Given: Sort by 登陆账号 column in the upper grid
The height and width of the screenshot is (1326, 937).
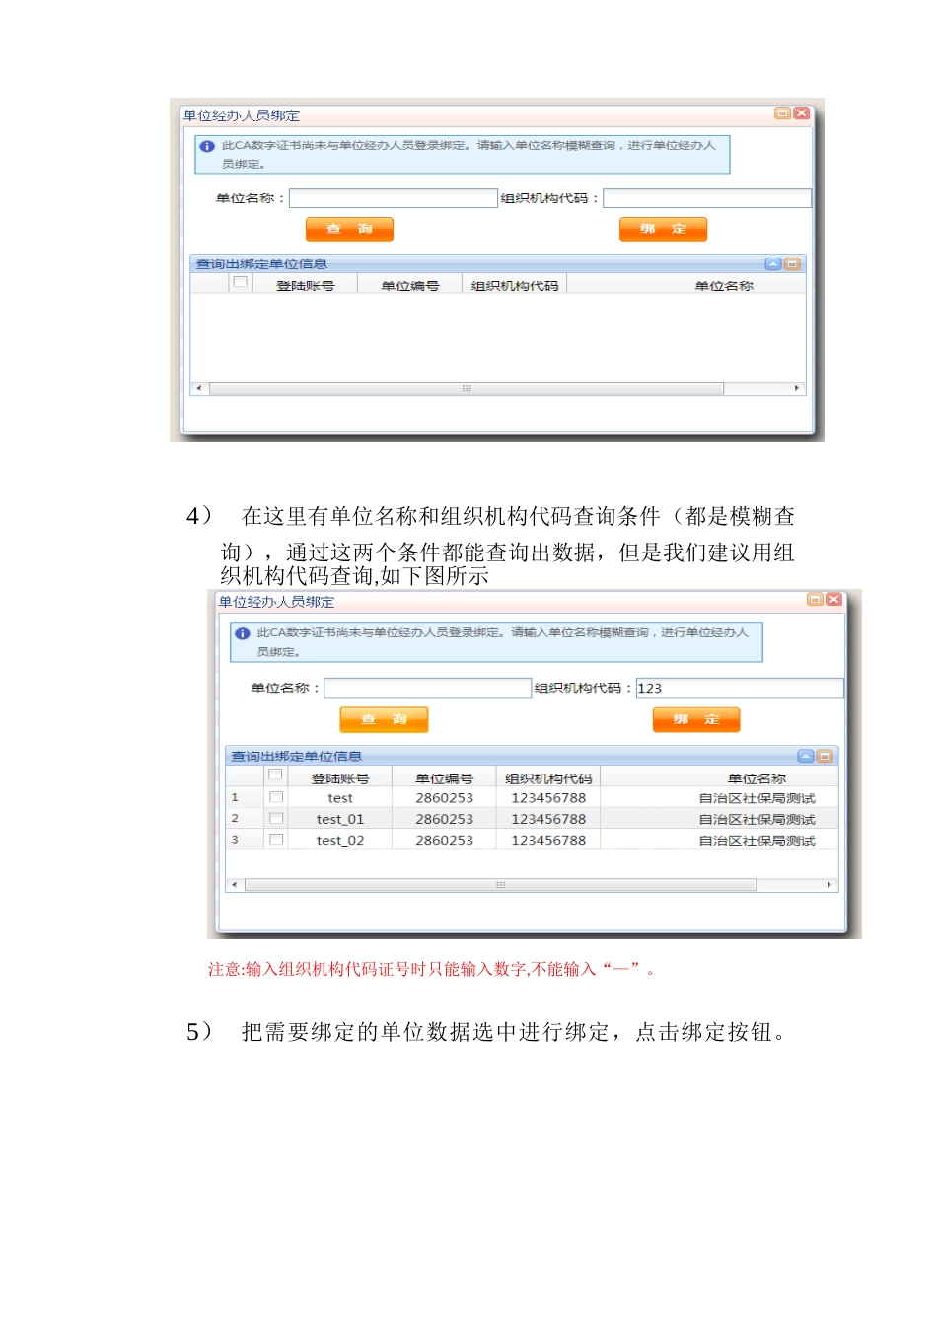Looking at the screenshot, I should [305, 285].
